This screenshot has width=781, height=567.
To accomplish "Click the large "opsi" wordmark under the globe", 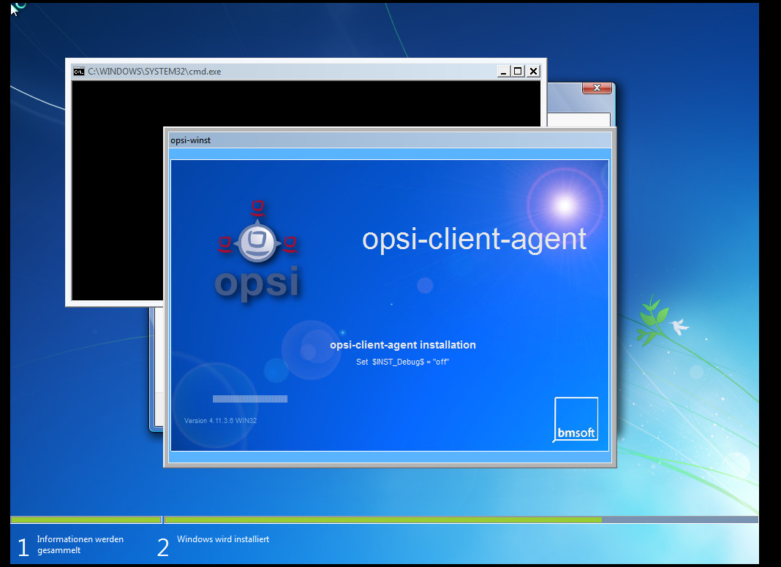I will coord(257,283).
